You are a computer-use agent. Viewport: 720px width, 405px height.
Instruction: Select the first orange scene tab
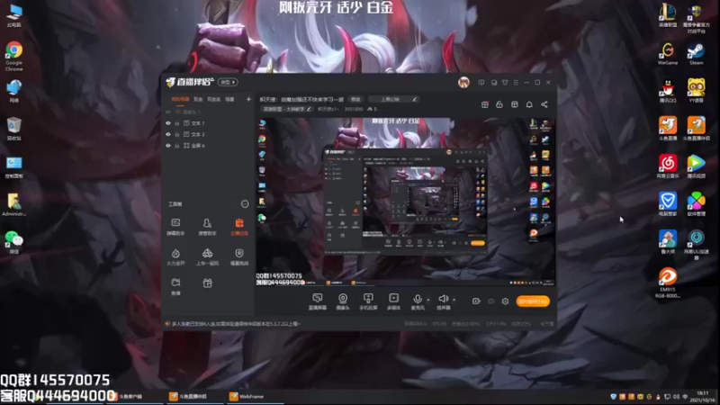[180, 99]
